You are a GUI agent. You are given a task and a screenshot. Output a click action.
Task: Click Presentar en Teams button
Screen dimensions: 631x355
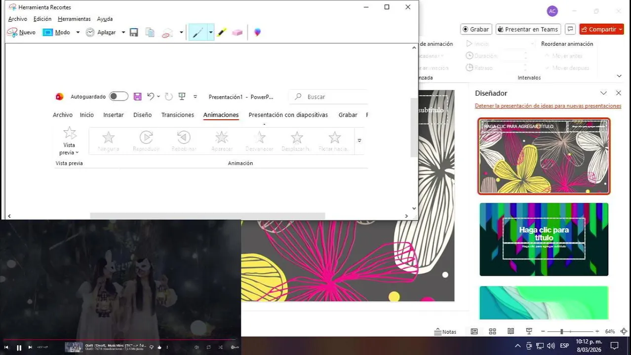pyautogui.click(x=528, y=29)
